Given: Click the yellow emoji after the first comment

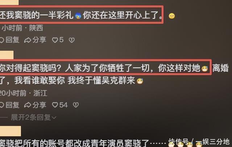Looking at the screenshot, I should click(x=171, y=16).
